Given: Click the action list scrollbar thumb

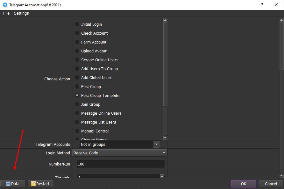Looking at the screenshot, I should pos(165,64).
